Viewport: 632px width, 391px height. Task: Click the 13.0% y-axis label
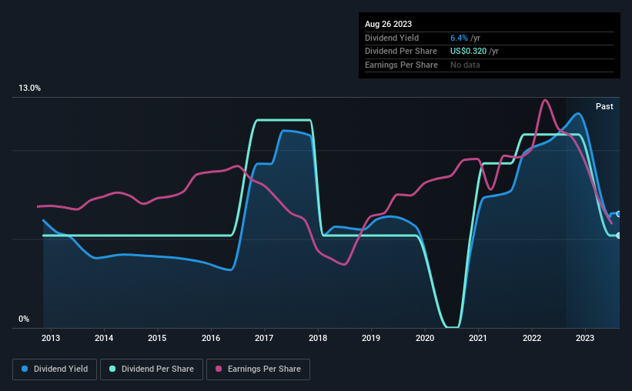click(29, 88)
